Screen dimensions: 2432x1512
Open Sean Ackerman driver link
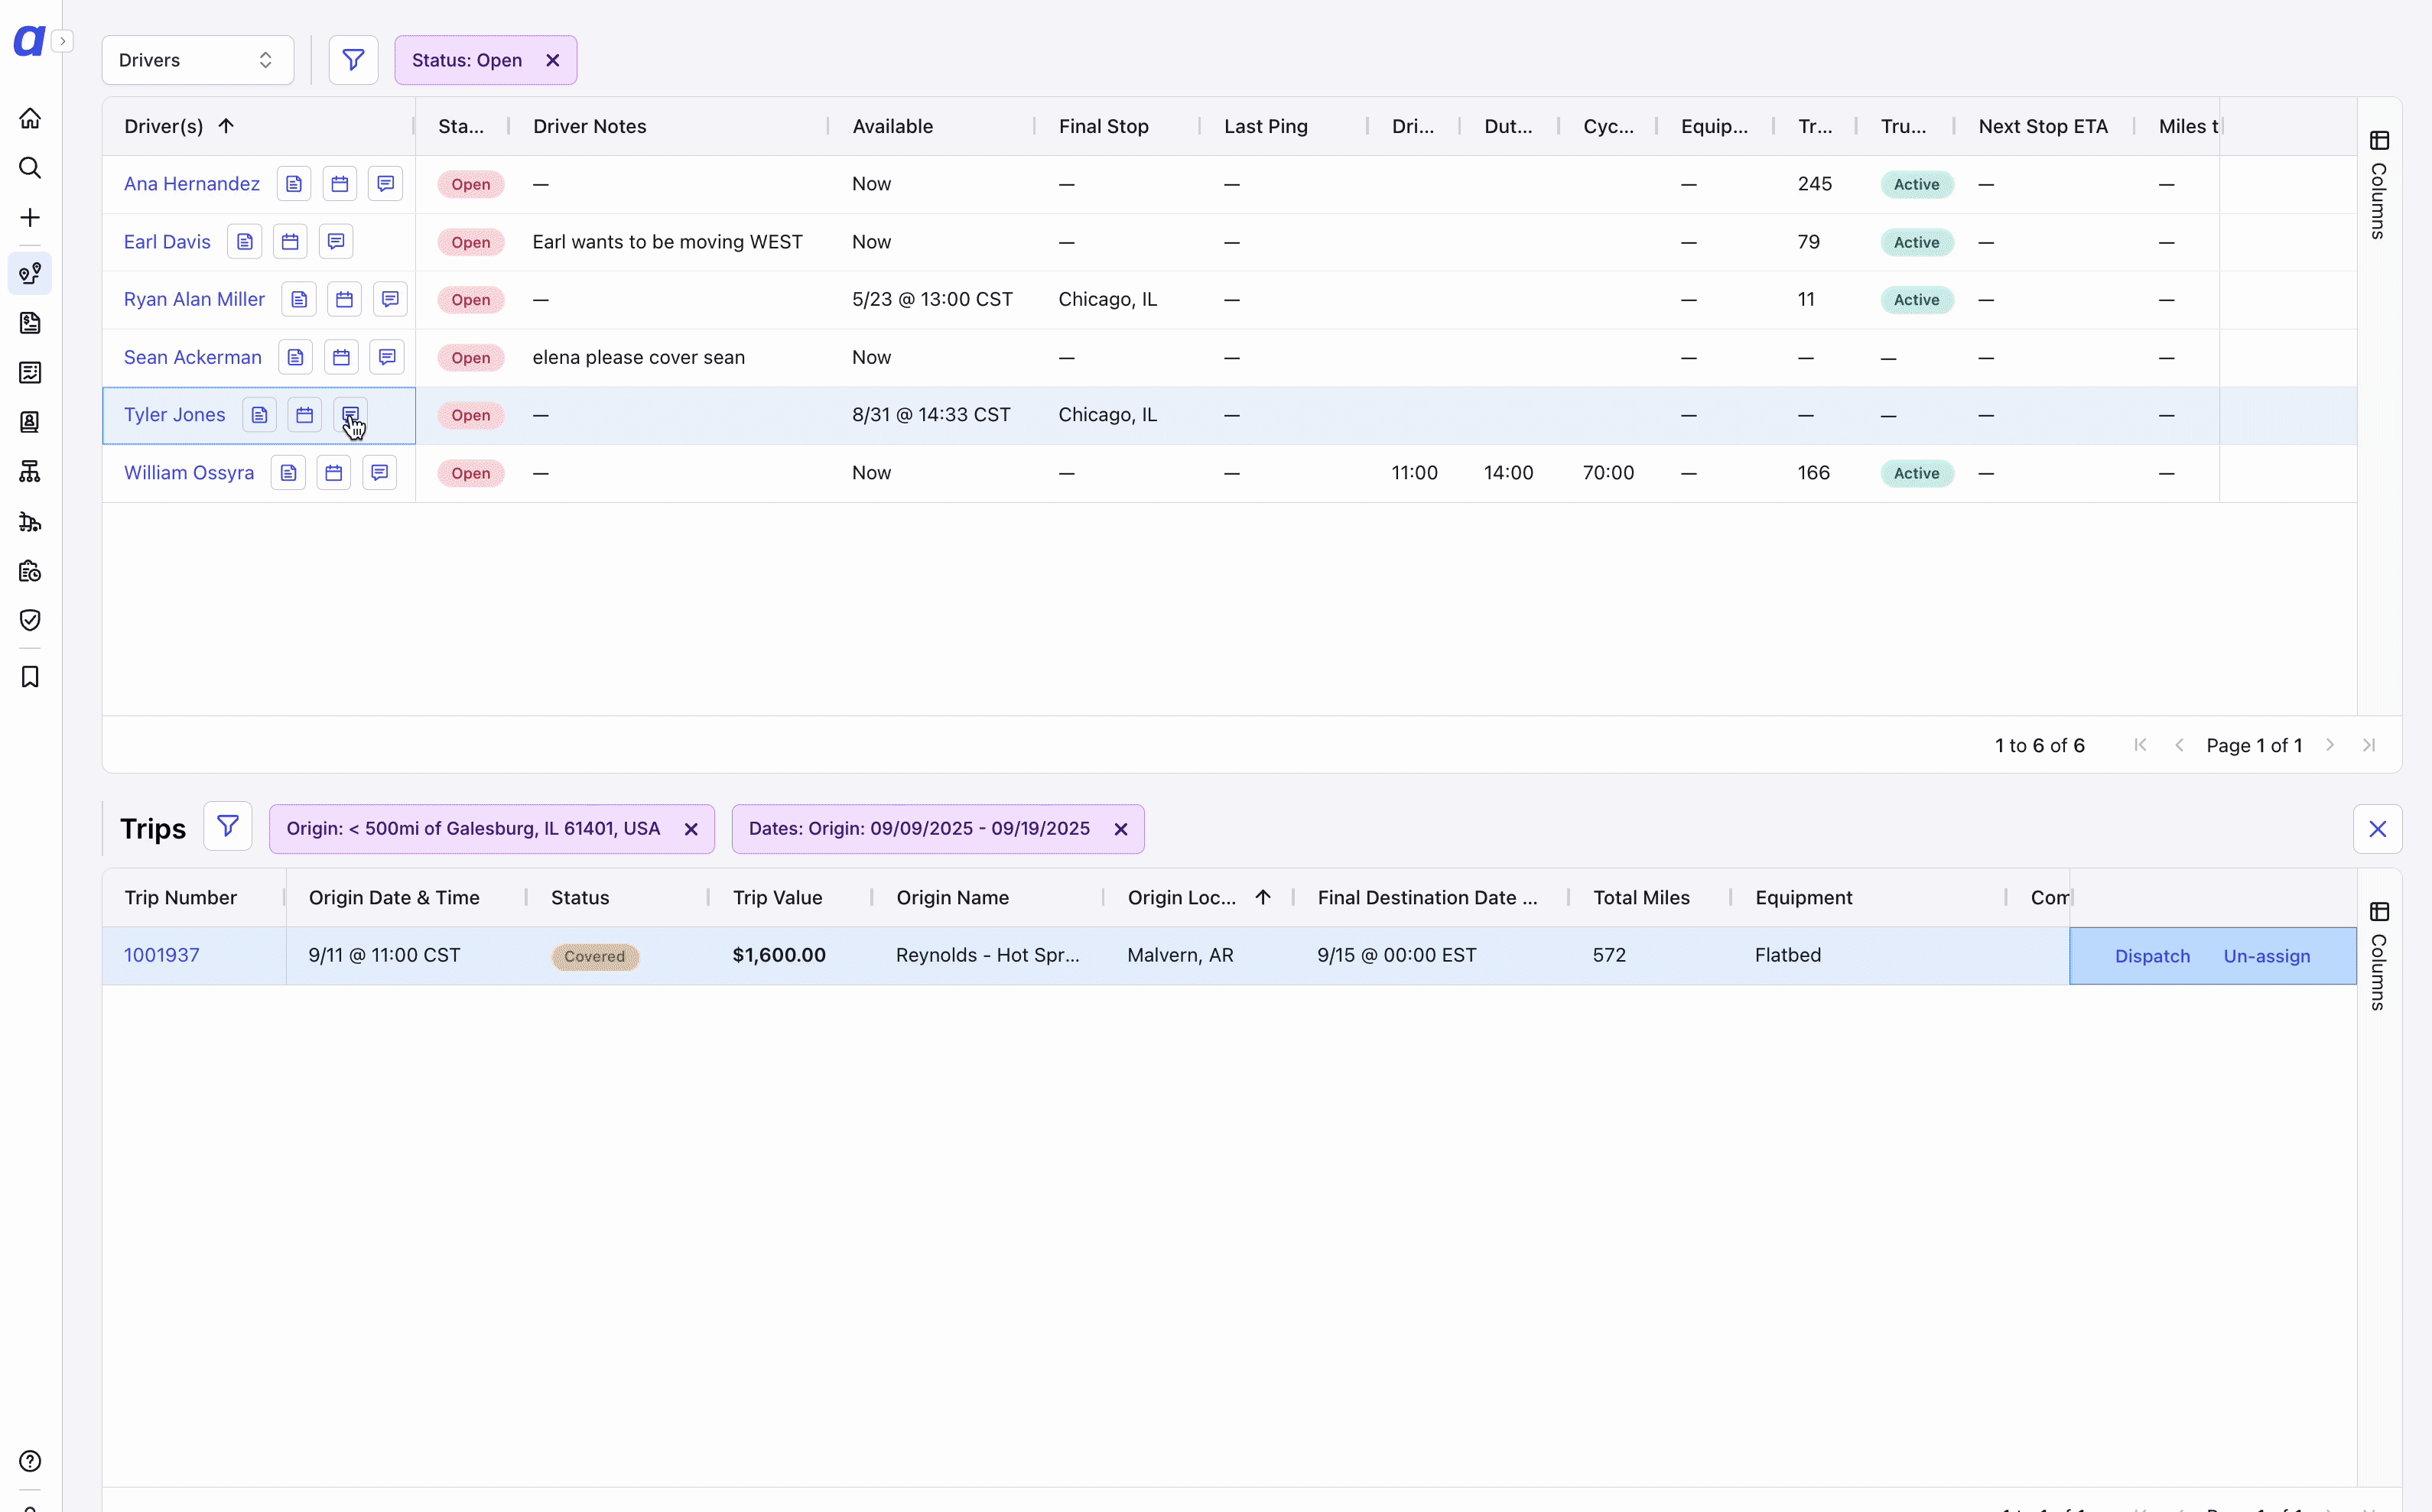[x=193, y=357]
